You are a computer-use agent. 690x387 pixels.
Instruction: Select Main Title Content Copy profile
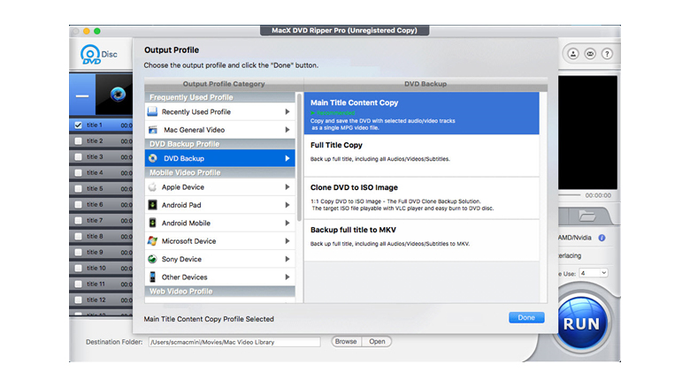[422, 113]
